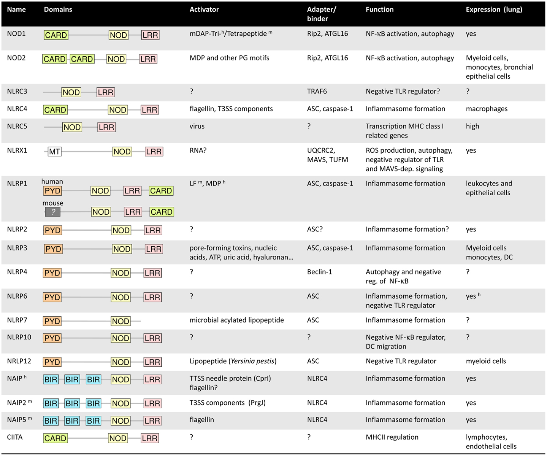Click the CIITA row name
Image resolution: width=547 pixels, height=456 pixels.
(15, 437)
